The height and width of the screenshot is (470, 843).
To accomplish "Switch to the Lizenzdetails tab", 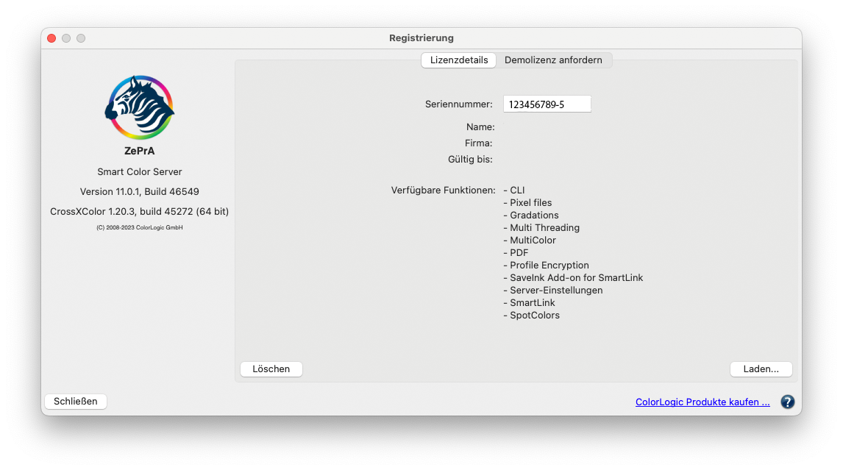I will pos(458,60).
